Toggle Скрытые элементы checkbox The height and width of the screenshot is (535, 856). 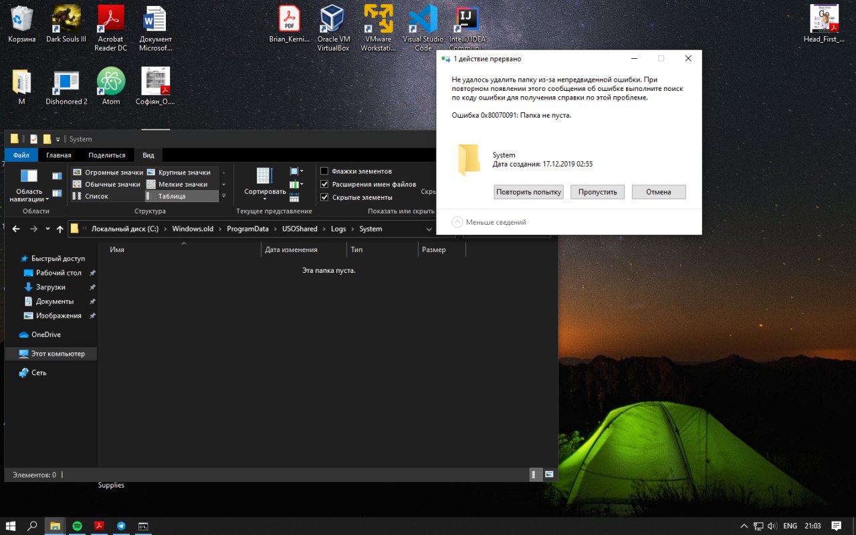pos(324,197)
